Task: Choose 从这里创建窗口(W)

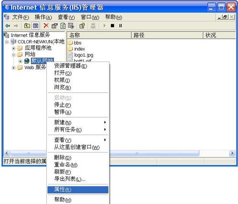Action: [x=78, y=147]
